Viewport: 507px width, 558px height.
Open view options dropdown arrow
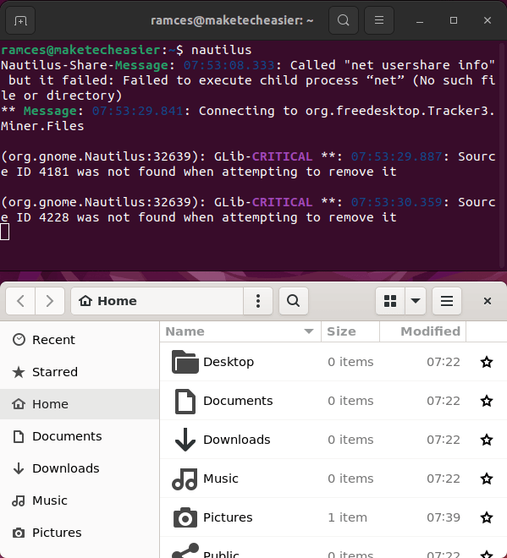click(x=416, y=301)
